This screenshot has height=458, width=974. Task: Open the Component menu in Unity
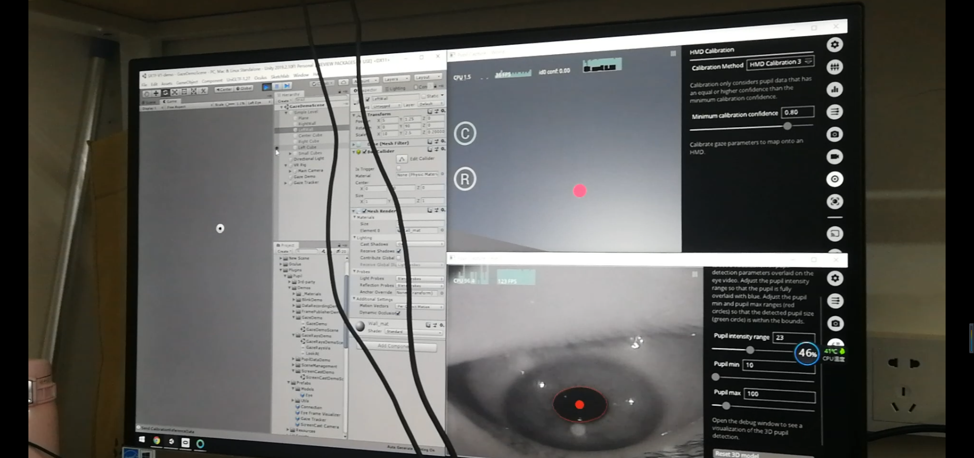tap(212, 81)
